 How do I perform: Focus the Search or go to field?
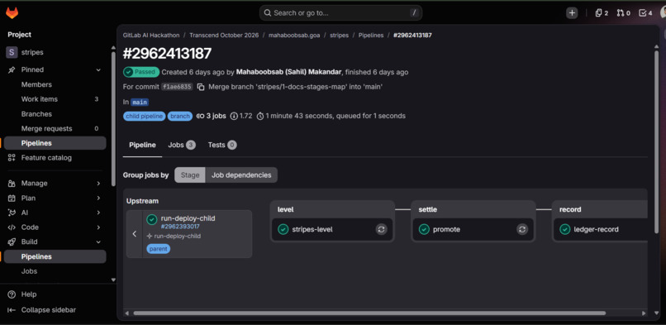[x=340, y=12]
